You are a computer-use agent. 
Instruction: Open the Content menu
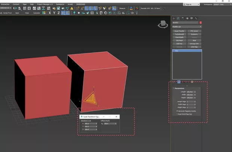[x=16, y=4]
